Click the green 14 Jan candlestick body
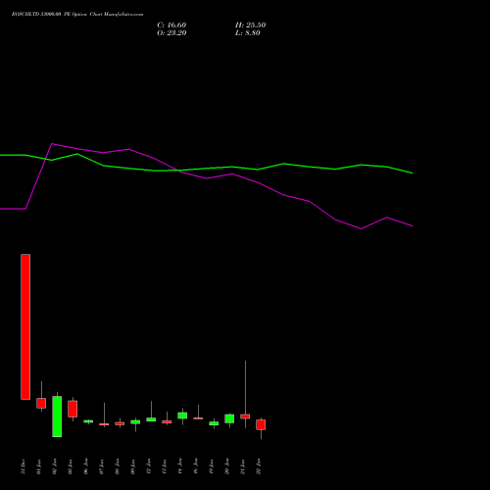This screenshot has height=490, width=490. click(182, 416)
